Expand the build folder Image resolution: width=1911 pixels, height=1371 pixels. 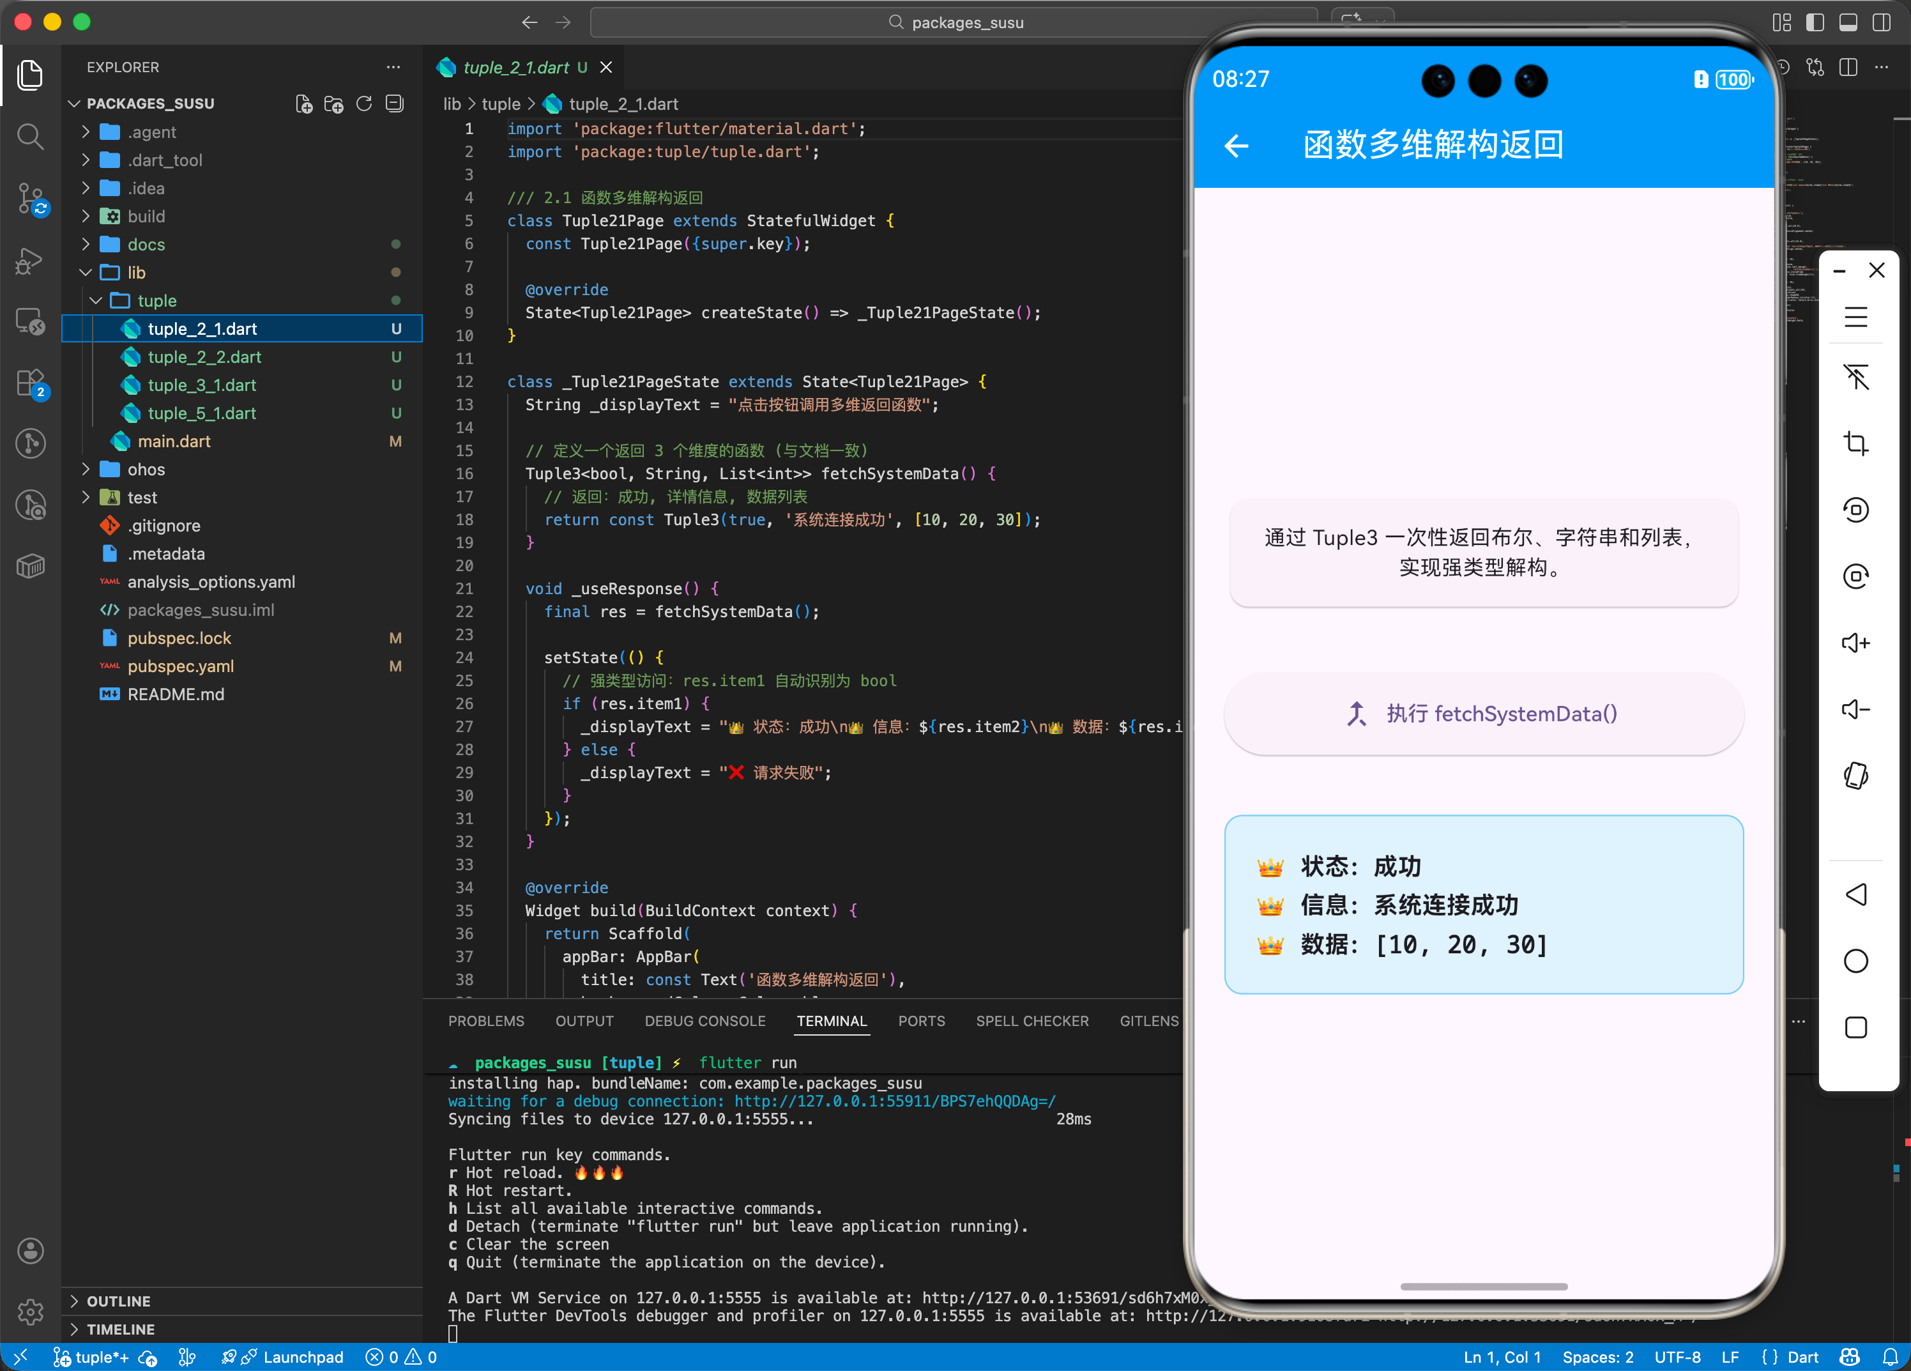pyautogui.click(x=243, y=217)
